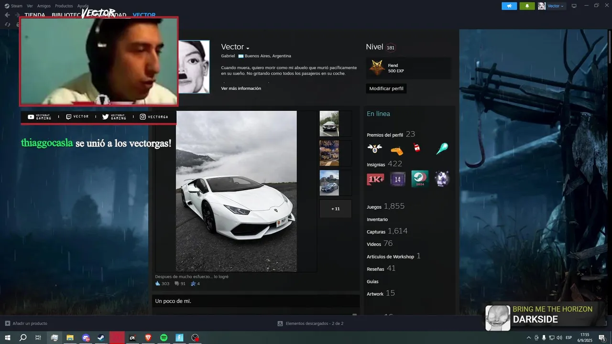Open the Amigos menu
This screenshot has height=344, width=612.
[44, 6]
